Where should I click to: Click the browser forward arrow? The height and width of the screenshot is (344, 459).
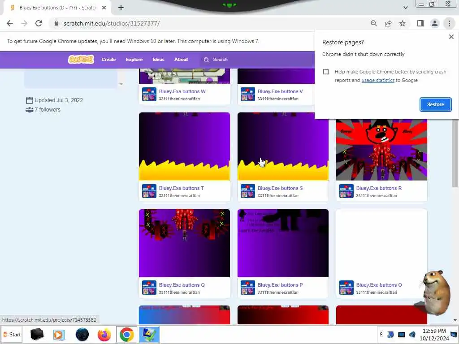tap(24, 23)
